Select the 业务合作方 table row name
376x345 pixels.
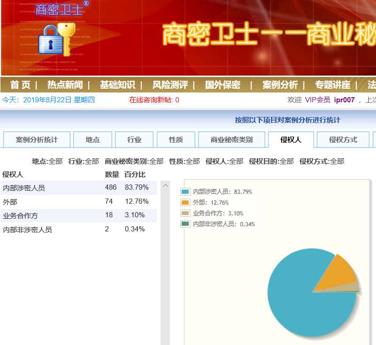[x=20, y=216]
